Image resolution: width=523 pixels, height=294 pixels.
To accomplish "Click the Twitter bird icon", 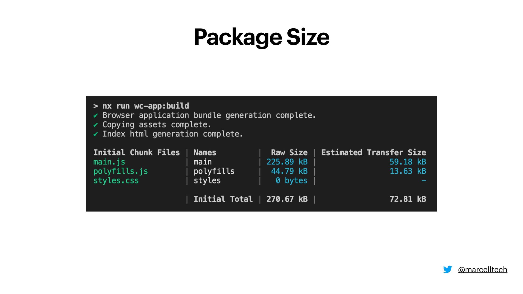I will click(448, 269).
